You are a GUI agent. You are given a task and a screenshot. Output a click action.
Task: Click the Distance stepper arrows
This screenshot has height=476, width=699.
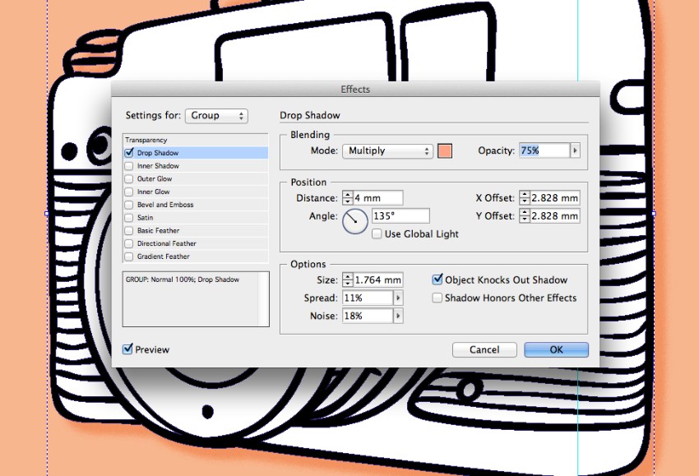click(347, 198)
